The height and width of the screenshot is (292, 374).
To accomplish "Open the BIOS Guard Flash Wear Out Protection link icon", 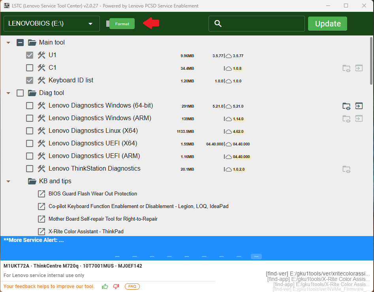I will coord(41,194).
